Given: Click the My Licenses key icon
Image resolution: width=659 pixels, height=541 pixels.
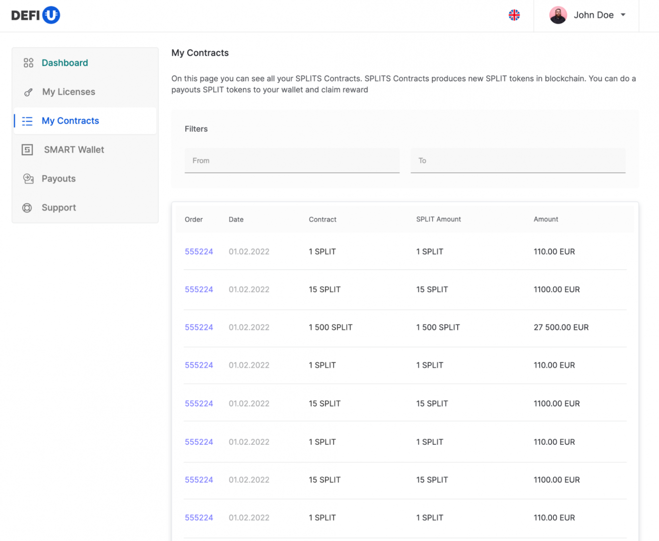Looking at the screenshot, I should [28, 92].
